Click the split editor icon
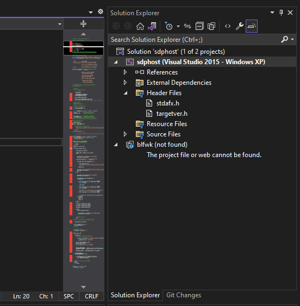The width and height of the screenshot is (300, 306). point(83,23)
